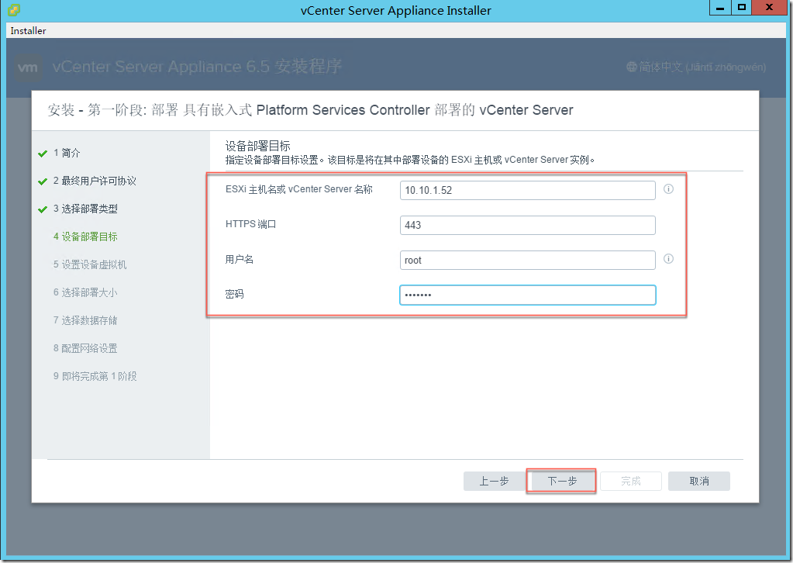Click the installer app icon in title bar

(x=14, y=9)
